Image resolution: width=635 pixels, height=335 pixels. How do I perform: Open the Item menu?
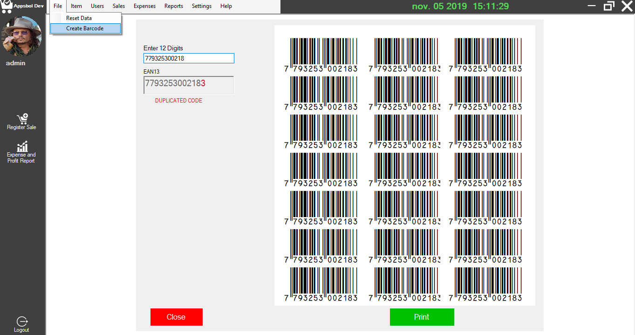tap(76, 6)
